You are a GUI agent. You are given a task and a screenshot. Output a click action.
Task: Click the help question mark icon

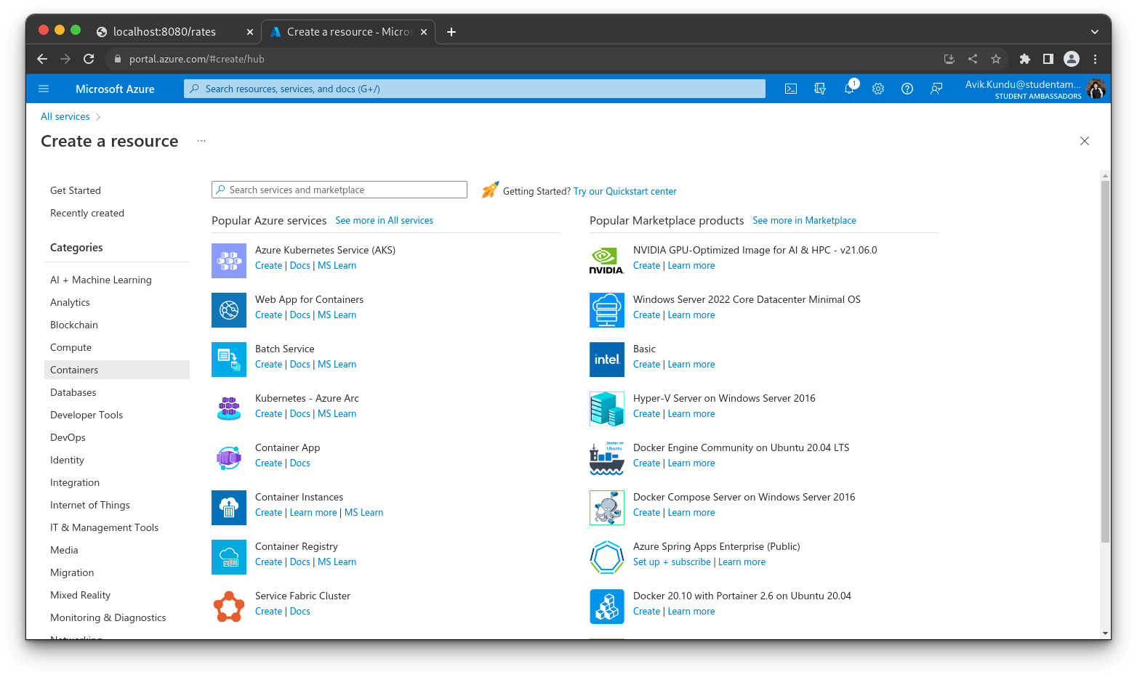(907, 89)
